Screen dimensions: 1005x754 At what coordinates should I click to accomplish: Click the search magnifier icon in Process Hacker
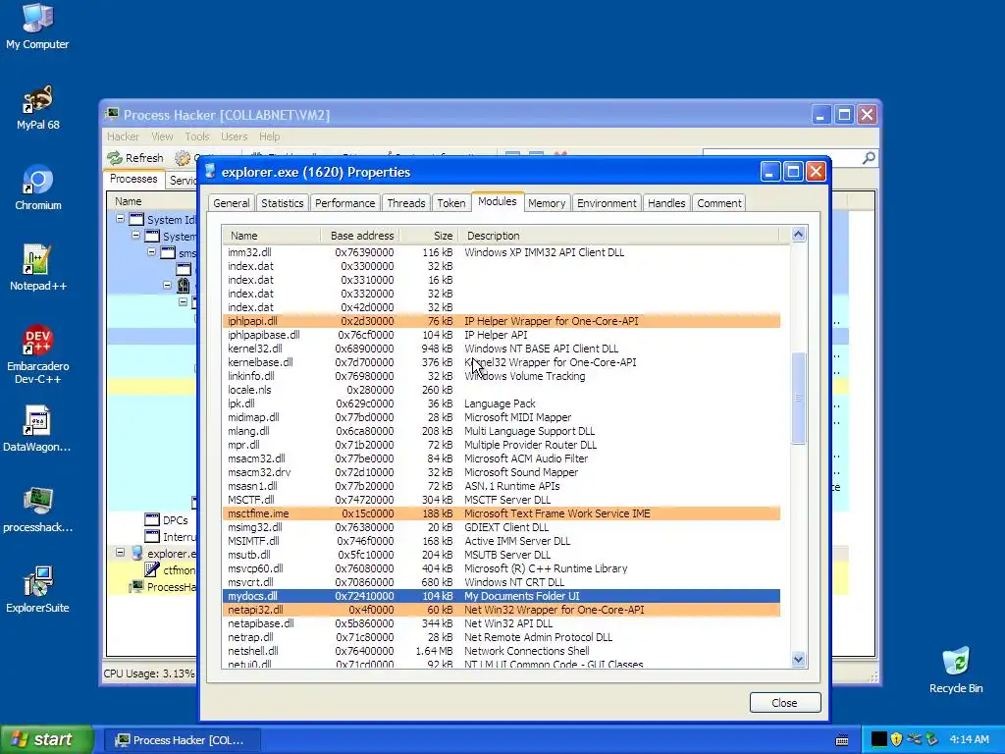click(869, 158)
